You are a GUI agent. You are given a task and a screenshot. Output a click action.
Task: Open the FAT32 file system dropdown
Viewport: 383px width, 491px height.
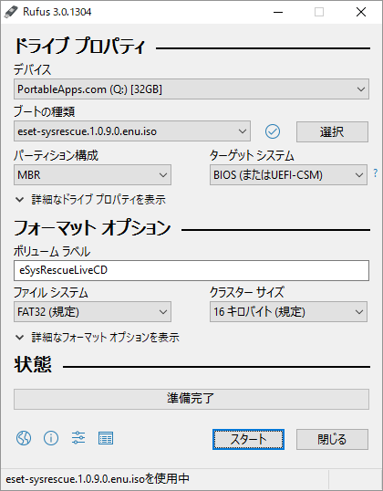coord(92,311)
